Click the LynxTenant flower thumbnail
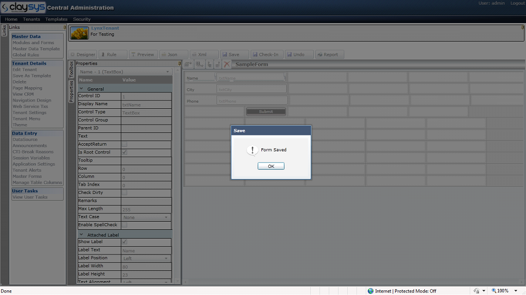Viewport: 526px width, 295px height. tap(80, 33)
